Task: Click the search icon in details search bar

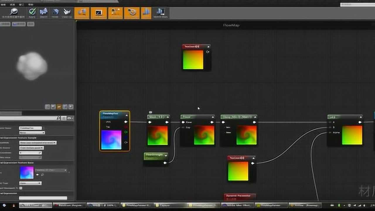Action: (58, 118)
